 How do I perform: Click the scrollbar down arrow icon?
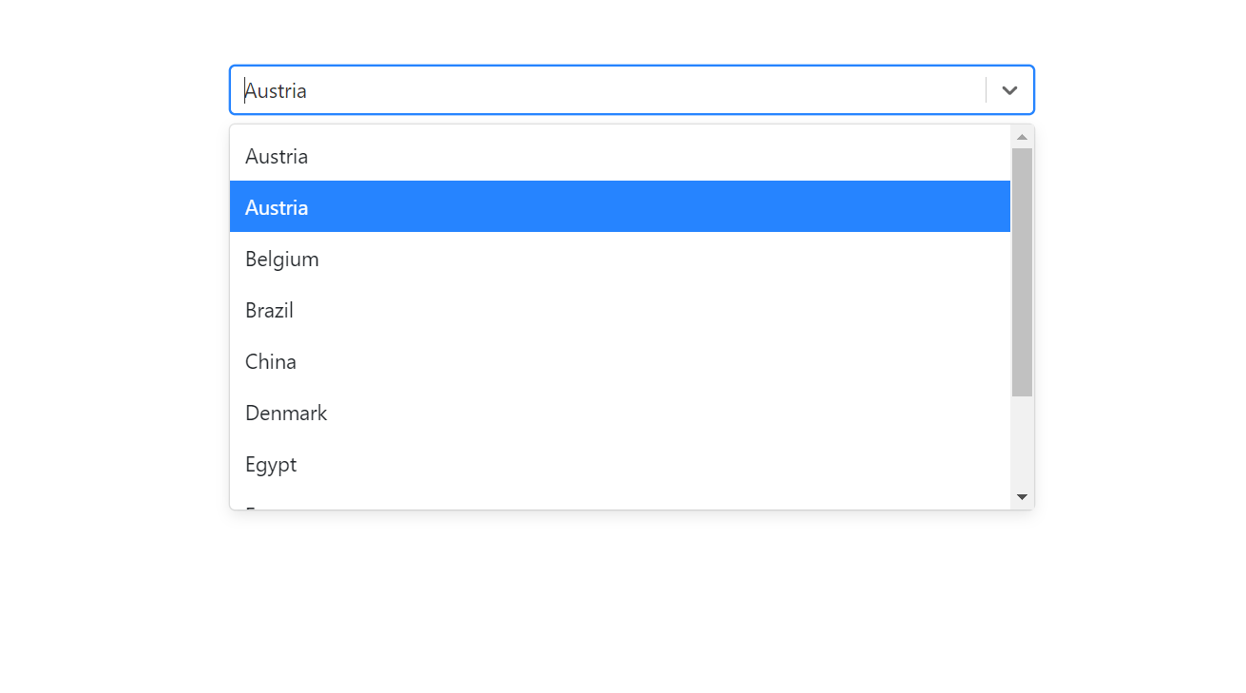point(1022,495)
